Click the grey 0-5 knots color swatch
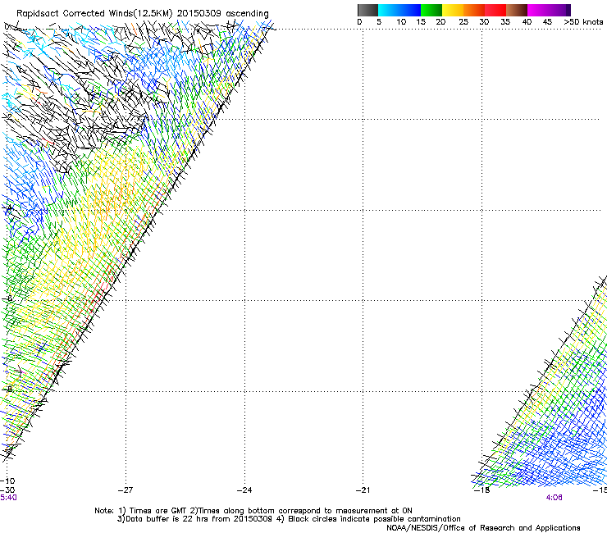This screenshot has height=533, width=607. tap(367, 10)
